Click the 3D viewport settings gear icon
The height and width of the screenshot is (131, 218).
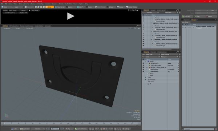click(139, 28)
